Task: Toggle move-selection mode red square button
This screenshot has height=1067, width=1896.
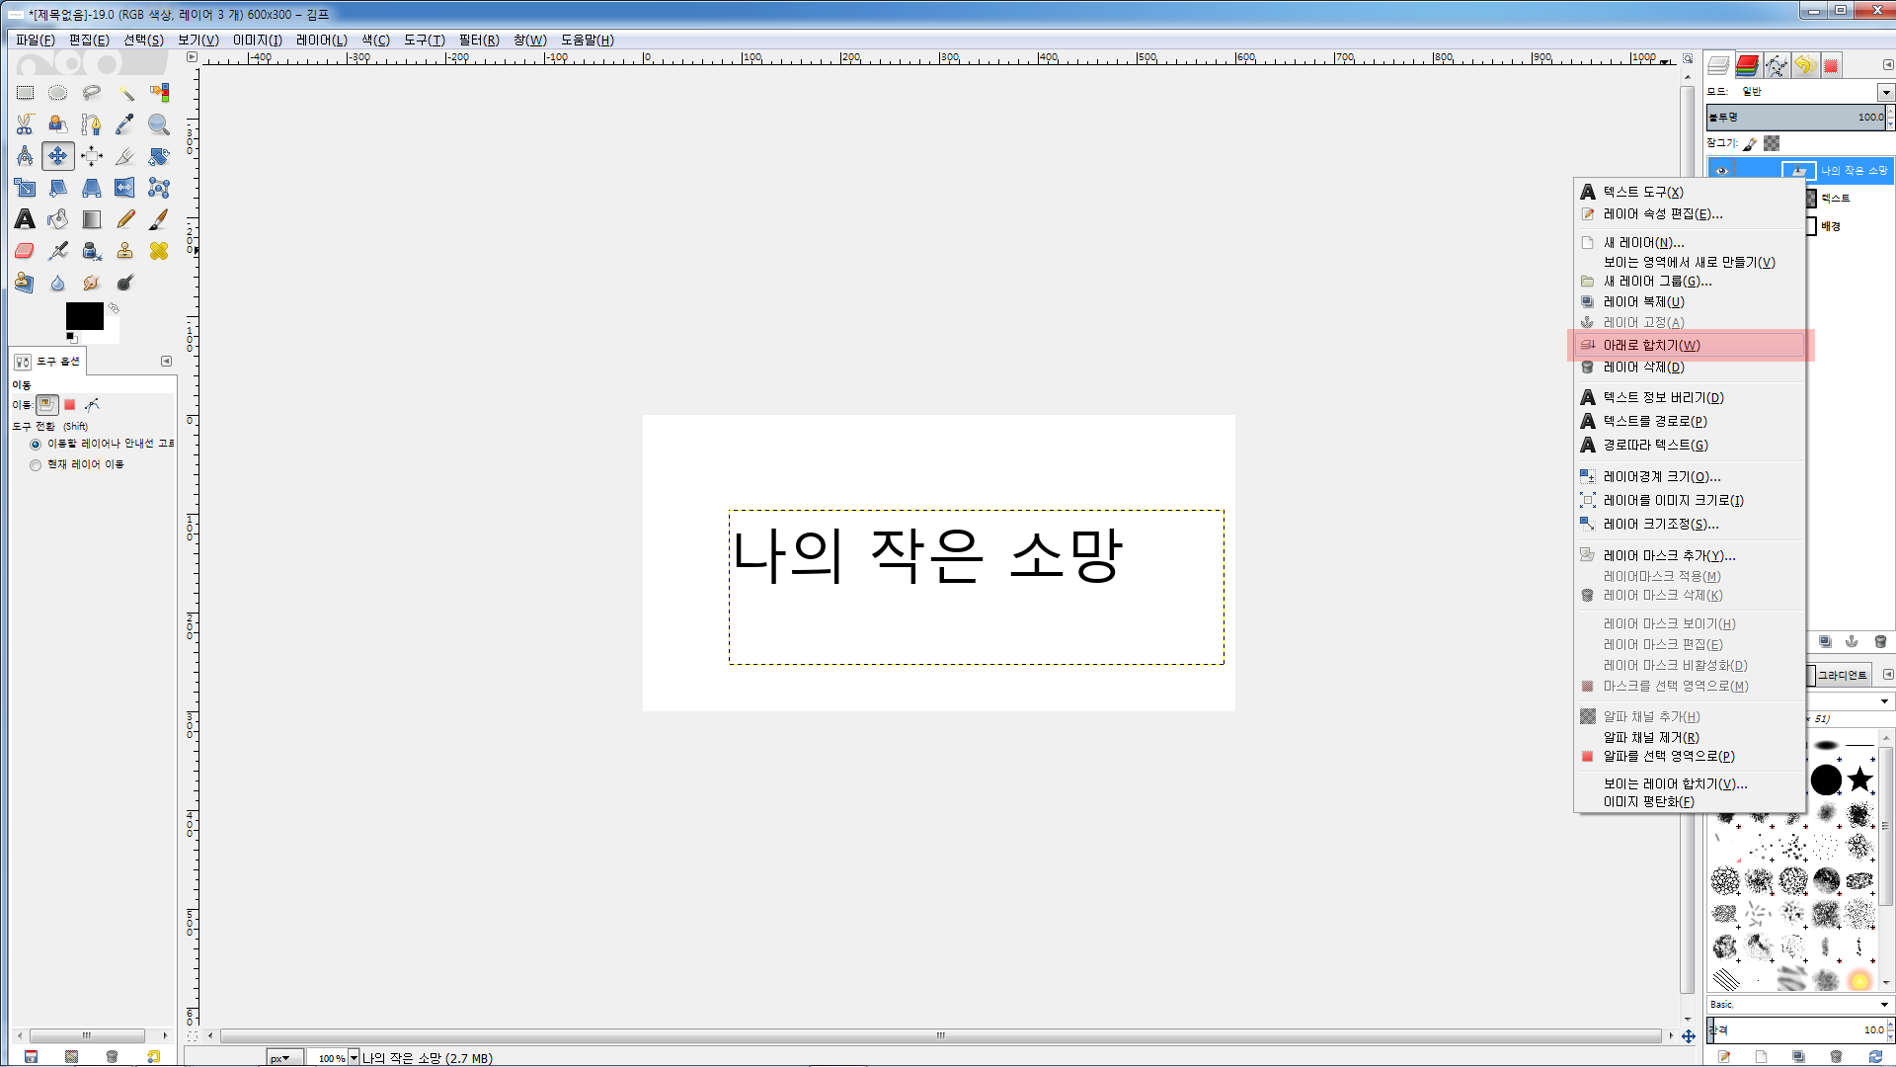Action: point(70,405)
